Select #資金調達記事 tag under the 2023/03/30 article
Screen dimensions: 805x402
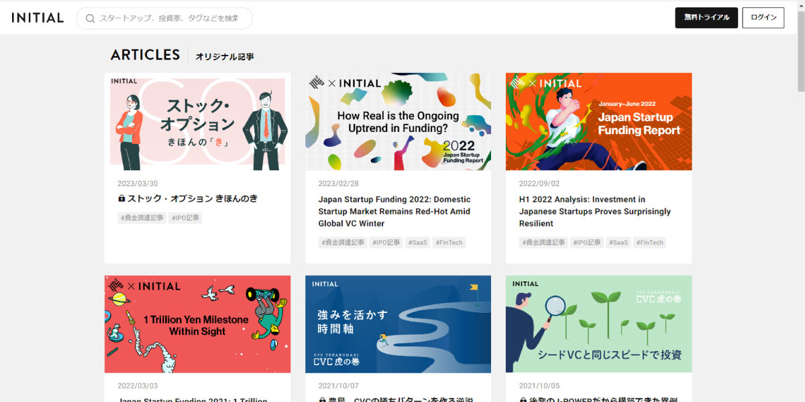(142, 218)
